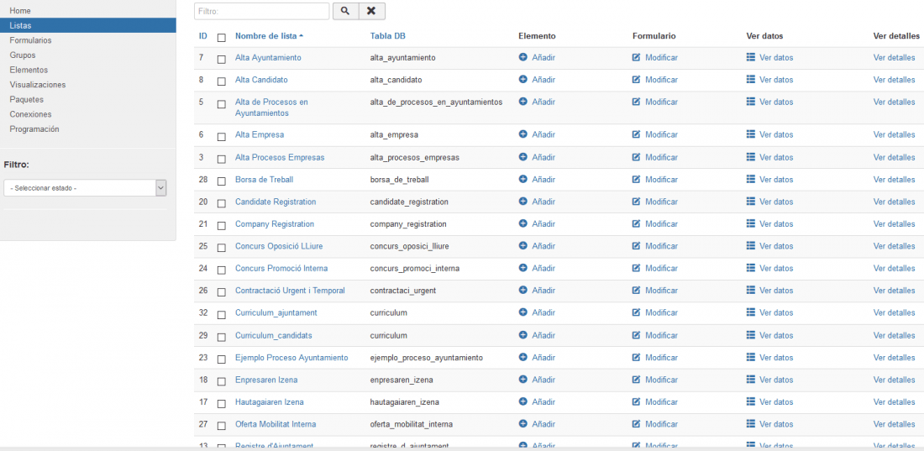Click the edit icon for Hautagaiaren Izena
Viewport: 924px width, 451px height.
point(637,401)
